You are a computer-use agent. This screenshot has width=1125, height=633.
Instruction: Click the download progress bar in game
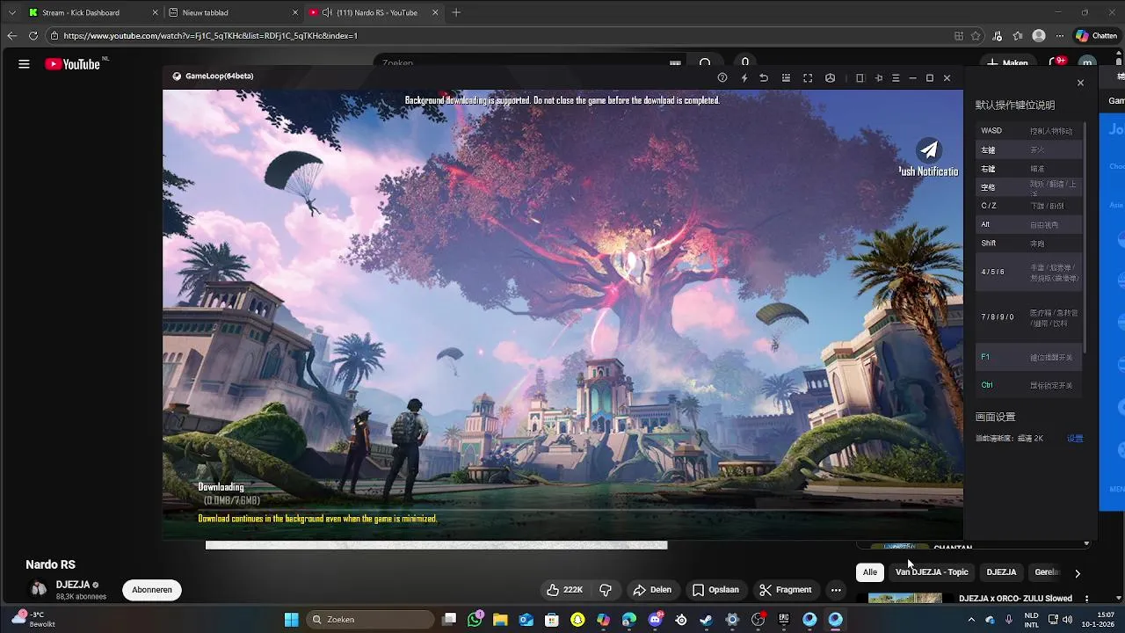[x=562, y=510]
